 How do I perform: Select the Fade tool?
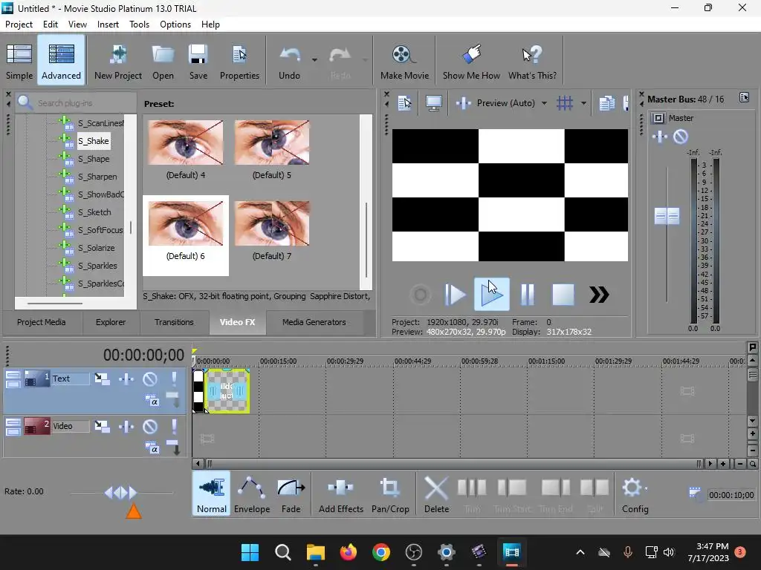(291, 494)
